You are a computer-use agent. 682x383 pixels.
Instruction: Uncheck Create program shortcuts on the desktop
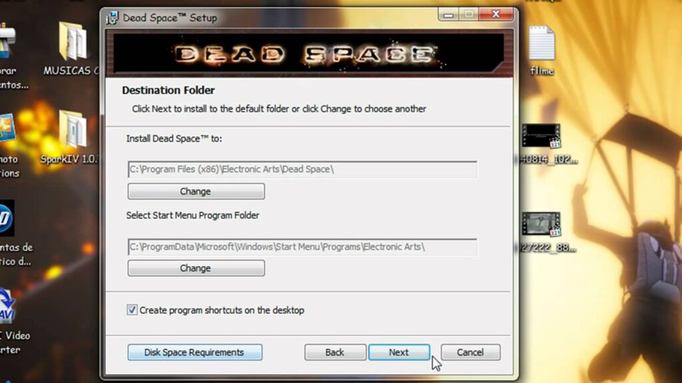coord(132,310)
